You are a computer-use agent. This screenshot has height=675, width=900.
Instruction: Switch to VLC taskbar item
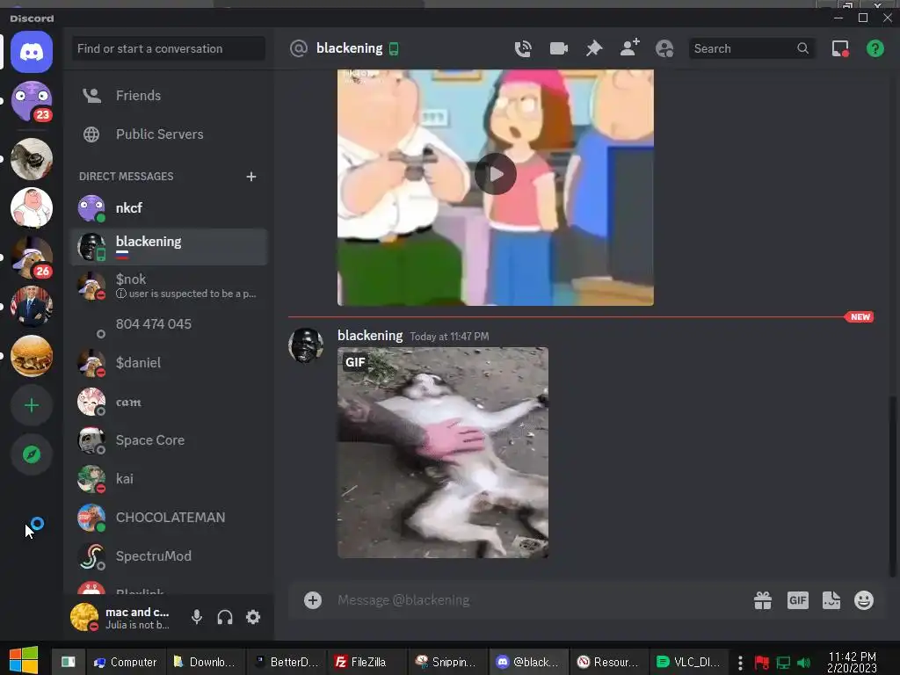pos(689,663)
